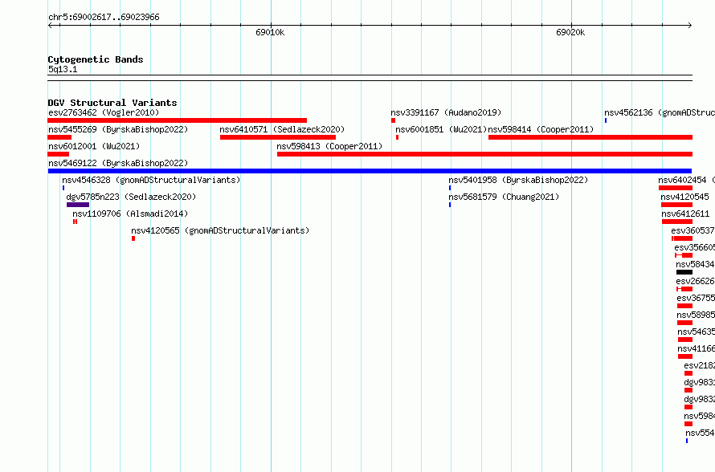The width and height of the screenshot is (715, 472).
Task: Open the nsv54635 variant label
Action: click(696, 332)
